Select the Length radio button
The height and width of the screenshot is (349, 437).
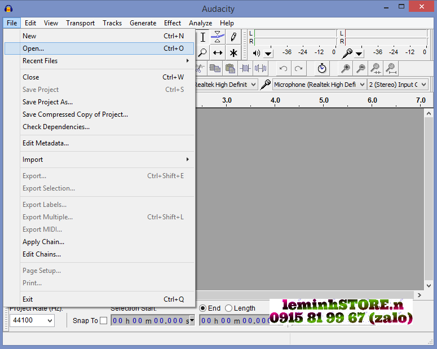[x=228, y=308]
